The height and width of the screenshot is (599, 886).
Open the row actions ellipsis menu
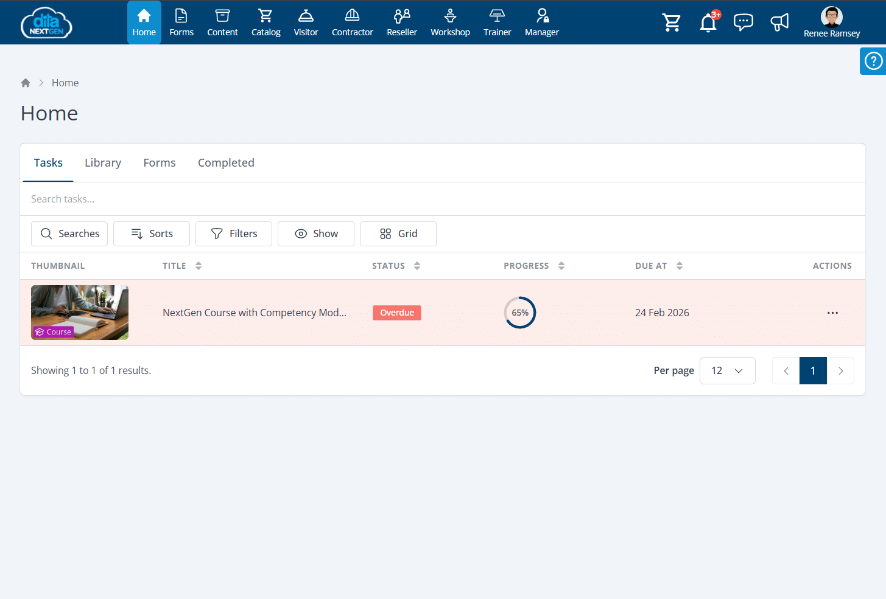(832, 313)
